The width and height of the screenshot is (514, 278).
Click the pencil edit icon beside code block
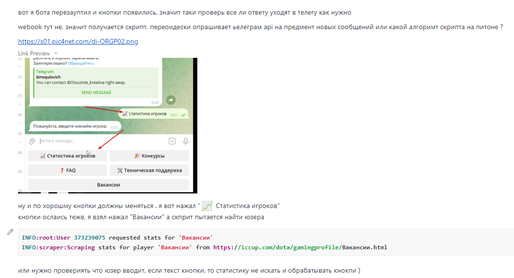pyautogui.click(x=10, y=232)
